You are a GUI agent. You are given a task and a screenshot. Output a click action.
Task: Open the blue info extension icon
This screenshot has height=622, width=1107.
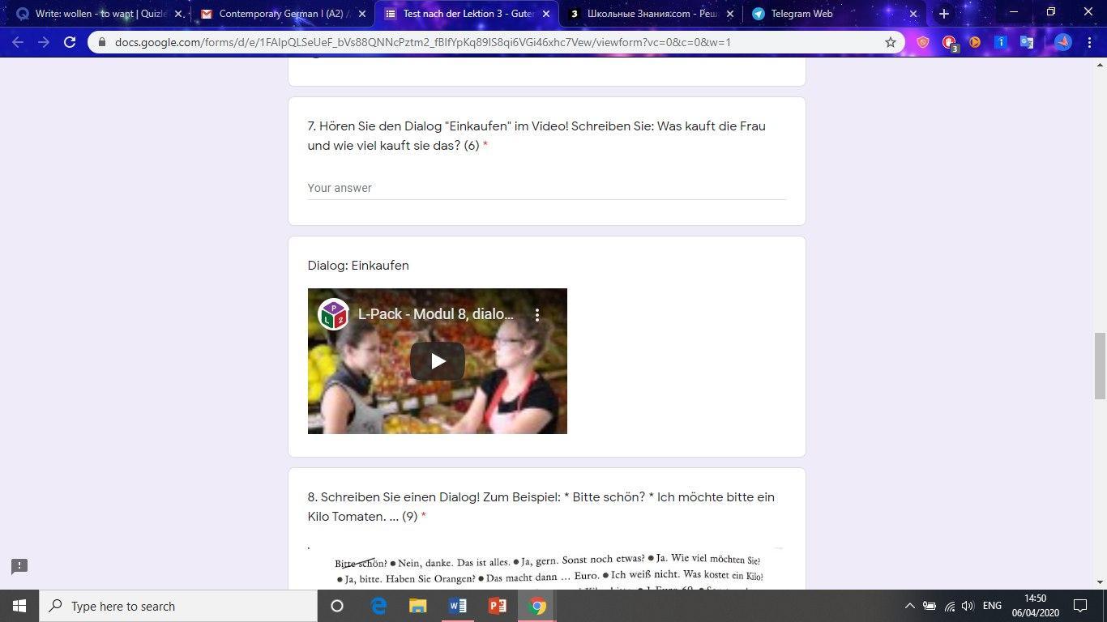pos(1001,42)
